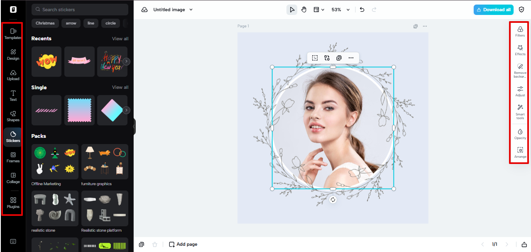531x252 pixels.
Task: Select the pink striped line sticker
Action: [46, 110]
